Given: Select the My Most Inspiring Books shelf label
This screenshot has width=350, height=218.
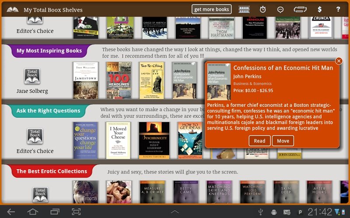Looking at the screenshot, I should coord(49,51).
